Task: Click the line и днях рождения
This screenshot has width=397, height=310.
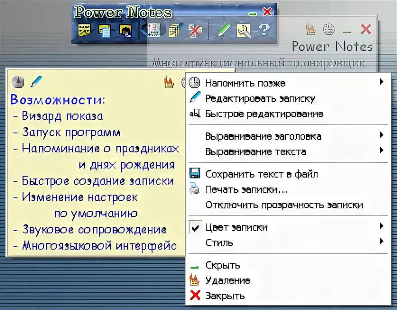Action: pos(127,165)
